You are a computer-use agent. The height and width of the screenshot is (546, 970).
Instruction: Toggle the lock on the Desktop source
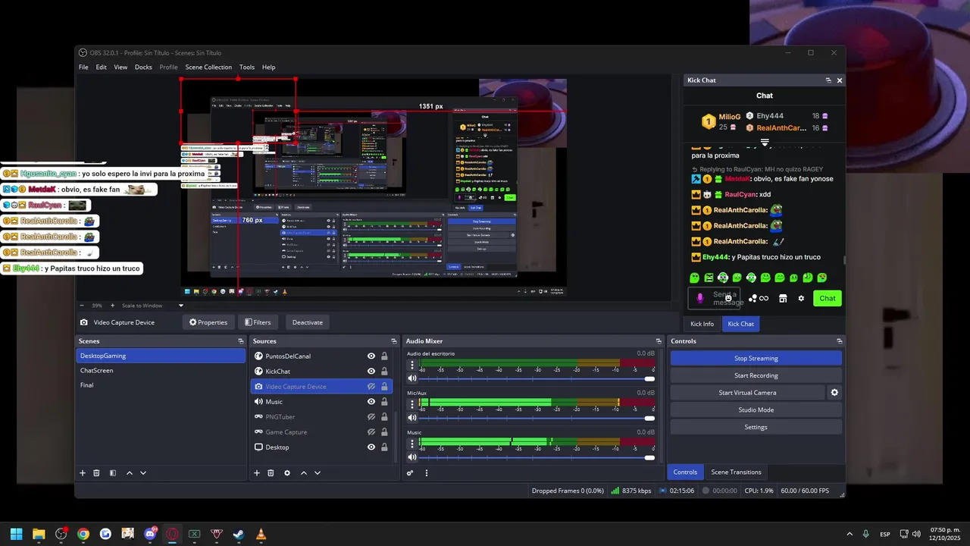pyautogui.click(x=384, y=447)
